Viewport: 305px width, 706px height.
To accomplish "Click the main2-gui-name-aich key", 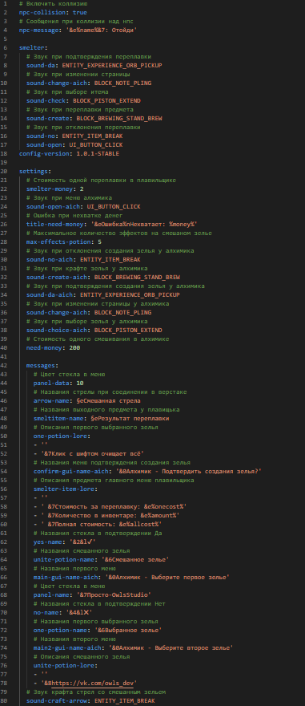I will [x=69, y=648].
